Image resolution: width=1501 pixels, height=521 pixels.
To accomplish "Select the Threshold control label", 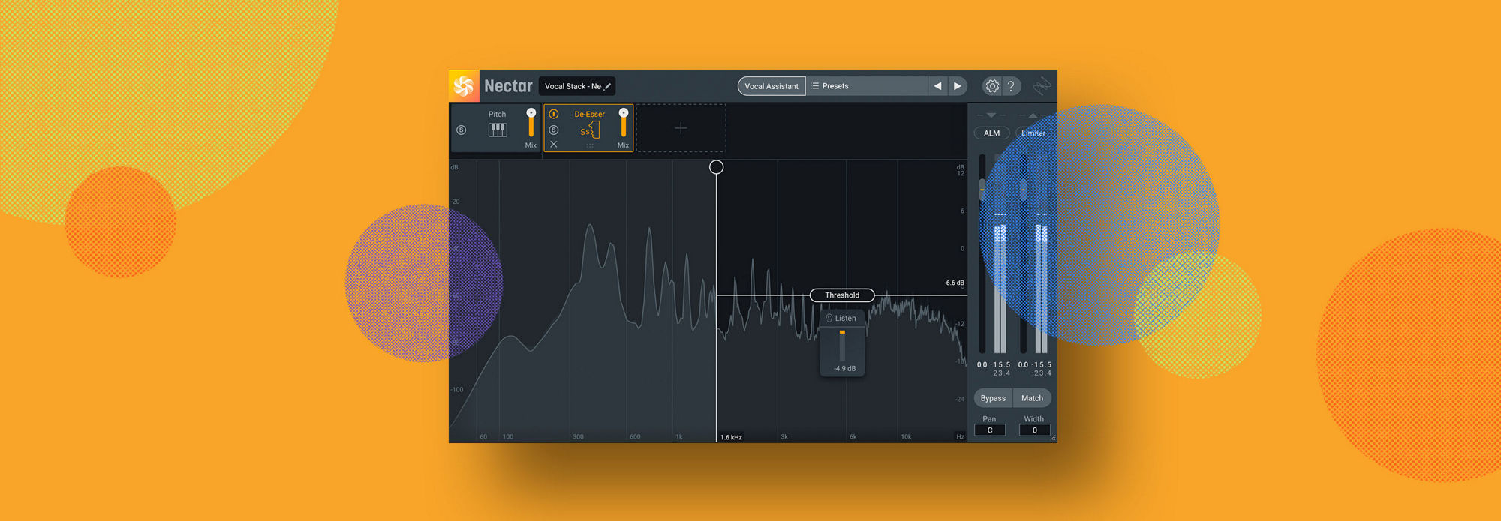I will click(842, 295).
